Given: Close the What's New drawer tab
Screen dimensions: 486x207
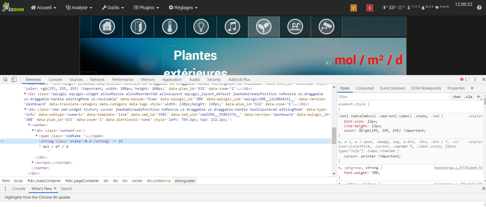Looking at the screenshot, I should click(x=55, y=188).
